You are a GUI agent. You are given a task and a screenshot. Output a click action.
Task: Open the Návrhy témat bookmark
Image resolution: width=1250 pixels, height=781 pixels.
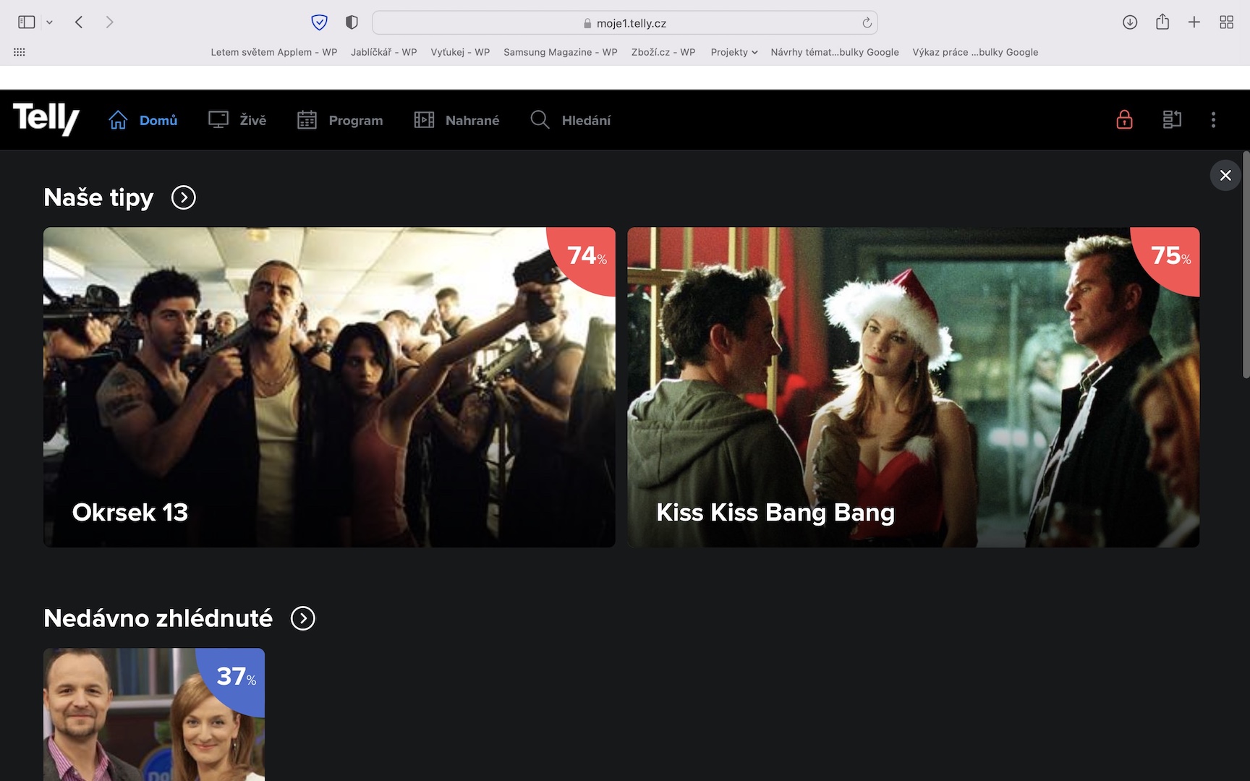click(835, 52)
